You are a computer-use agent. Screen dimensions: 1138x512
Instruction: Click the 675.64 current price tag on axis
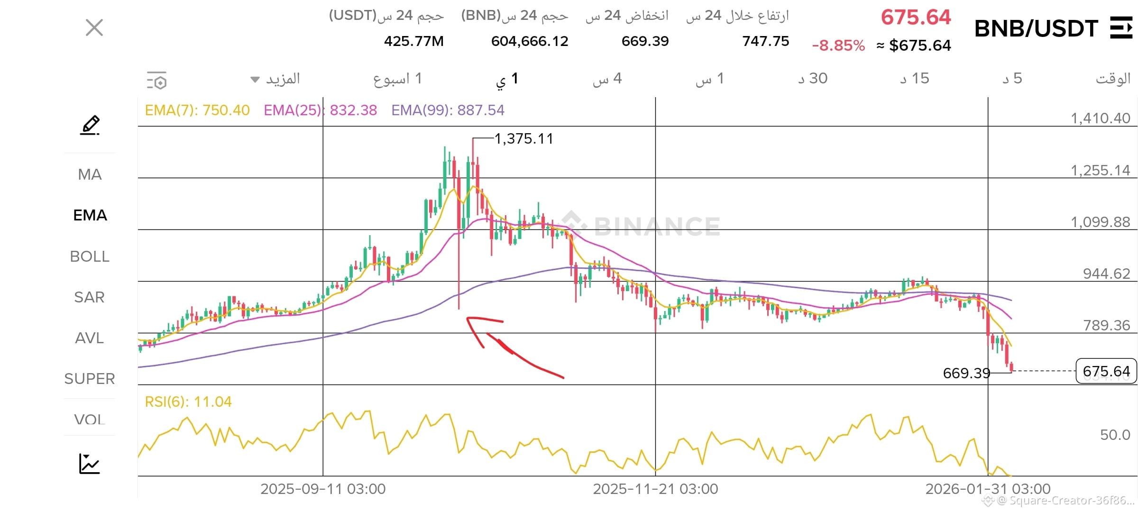click(1106, 371)
